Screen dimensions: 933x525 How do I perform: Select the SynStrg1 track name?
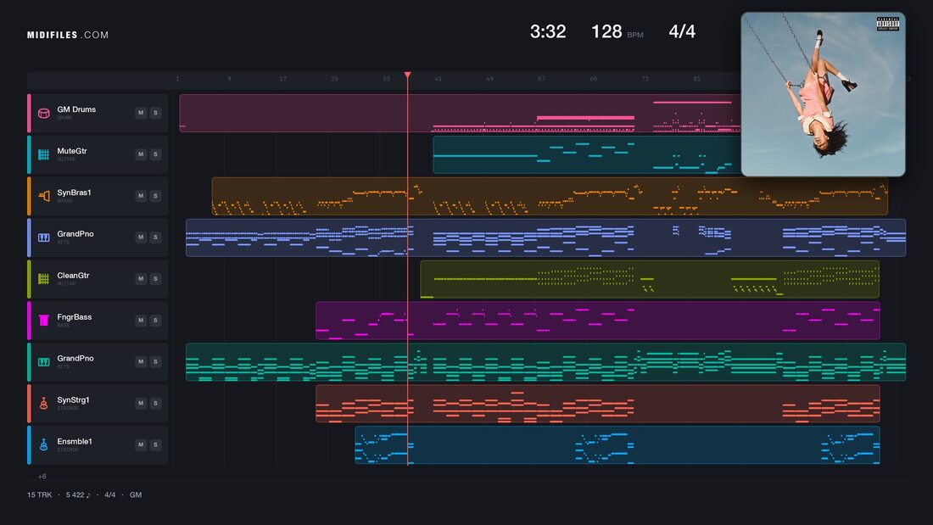click(73, 400)
